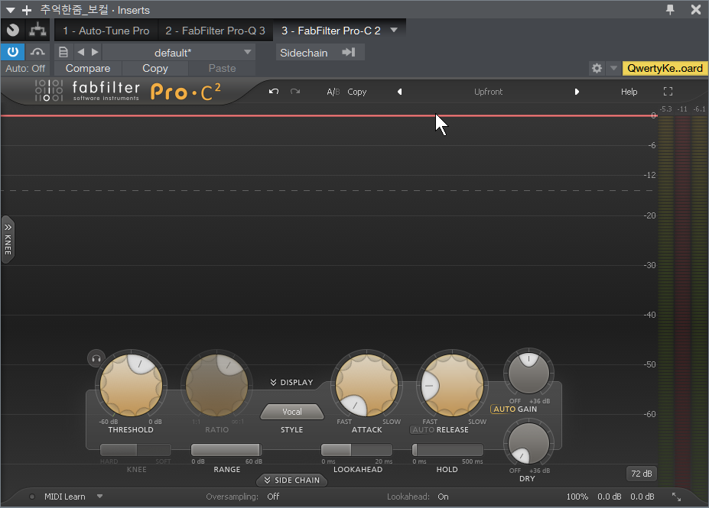The image size is (709, 508).
Task: Open dropdown arrow next to Pro-C 2 tab
Action: (395, 30)
